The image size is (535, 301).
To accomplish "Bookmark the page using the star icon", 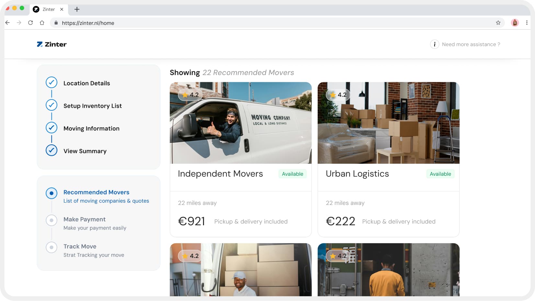I will (x=498, y=23).
